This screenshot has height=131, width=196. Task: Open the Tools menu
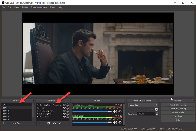coord(52,7)
